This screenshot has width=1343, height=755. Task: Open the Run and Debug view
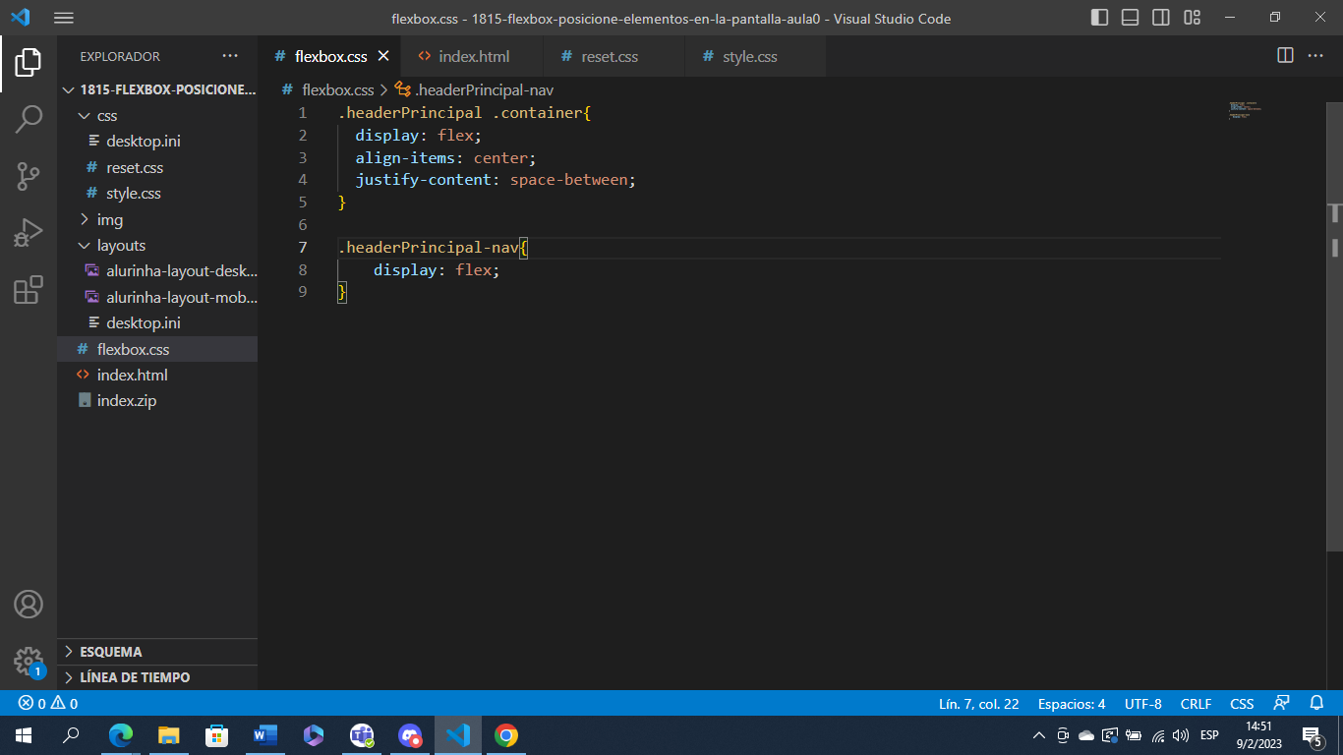(29, 233)
